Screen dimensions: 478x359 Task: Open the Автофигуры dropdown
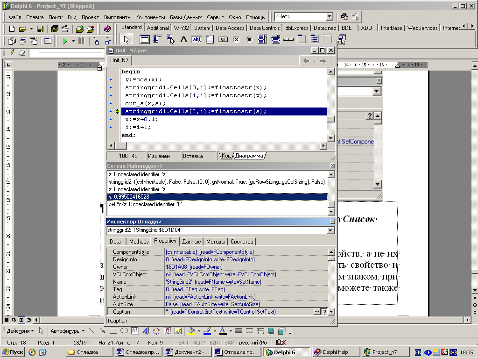[67, 331]
